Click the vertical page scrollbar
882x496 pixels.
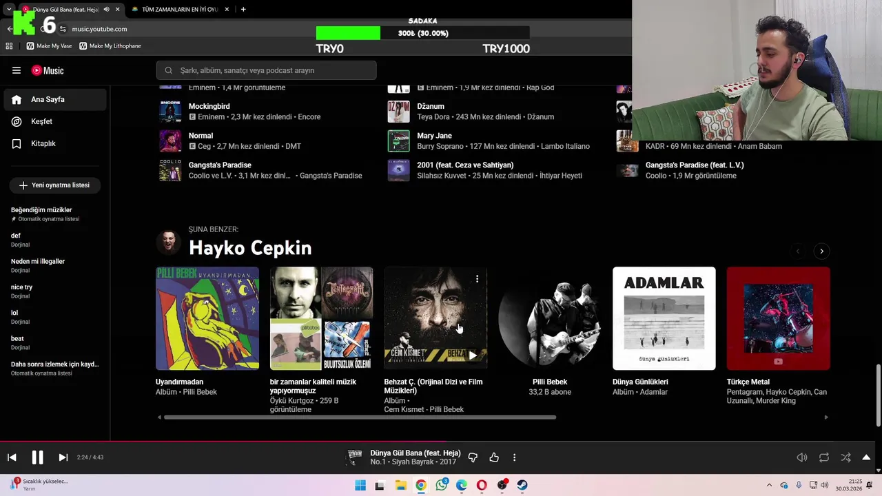coord(878,396)
